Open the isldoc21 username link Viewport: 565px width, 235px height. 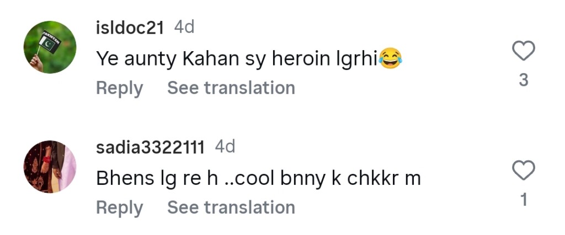click(x=130, y=28)
